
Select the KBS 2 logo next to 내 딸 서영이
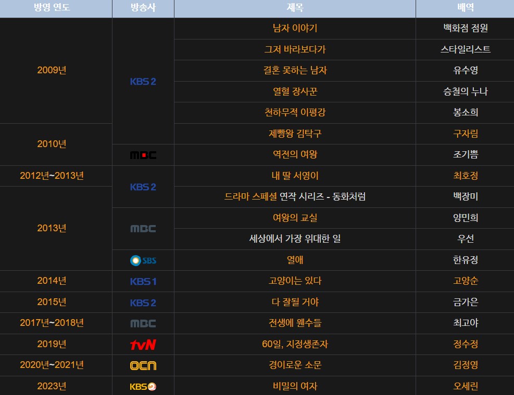[x=143, y=187]
